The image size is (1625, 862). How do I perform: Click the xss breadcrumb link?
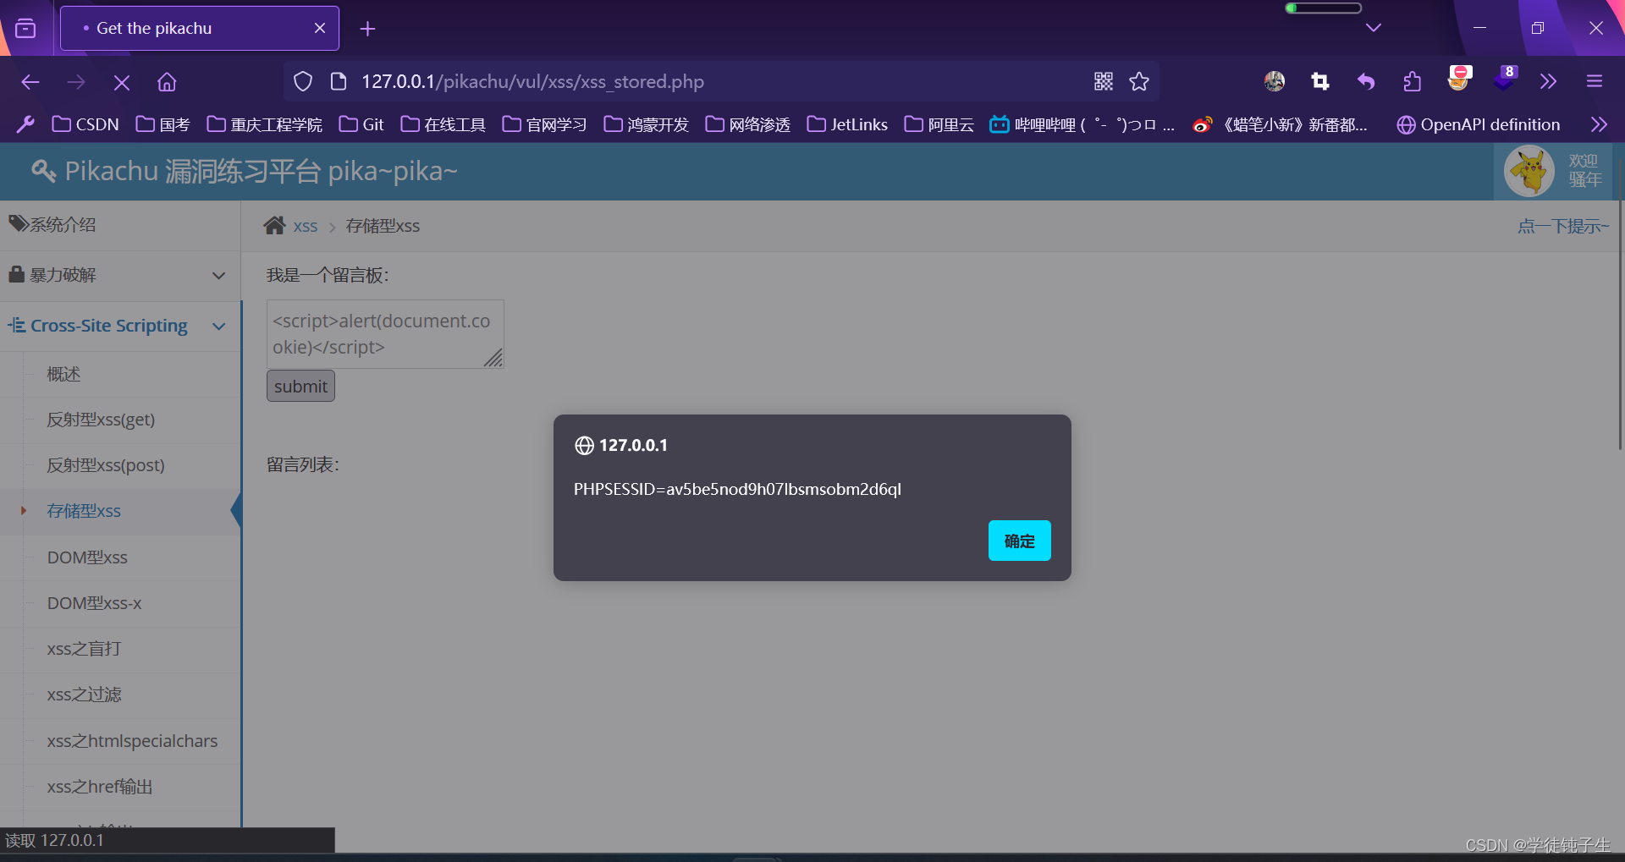click(306, 226)
